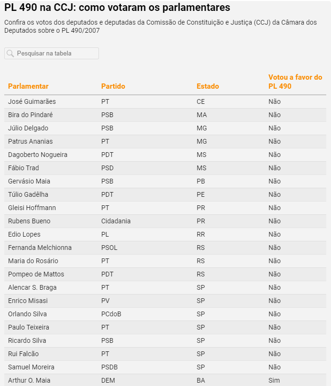331x386 pixels.
Task: Sort by Partido column header
Action: [x=113, y=86]
